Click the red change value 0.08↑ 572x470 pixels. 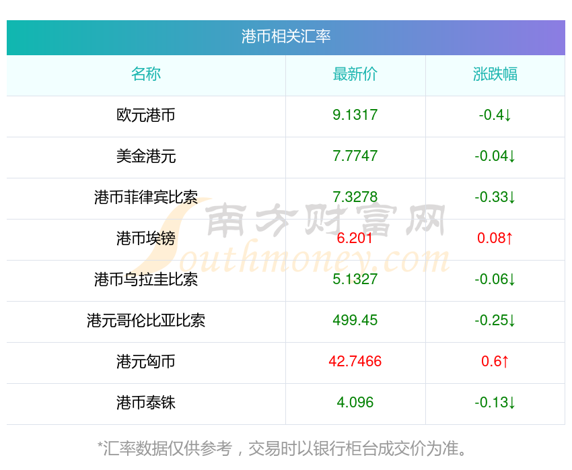pos(495,238)
